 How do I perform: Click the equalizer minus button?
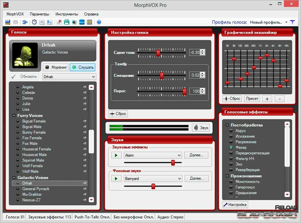(x=280, y=99)
